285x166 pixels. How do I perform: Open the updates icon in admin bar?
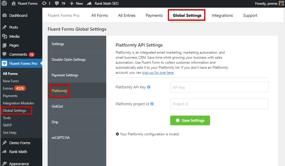point(44,4)
